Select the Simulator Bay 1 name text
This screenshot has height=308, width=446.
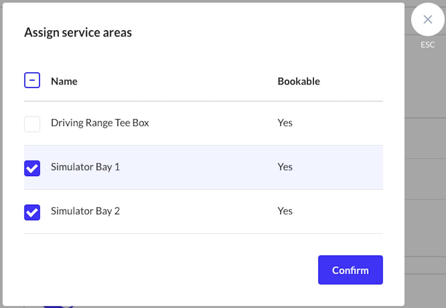85,167
